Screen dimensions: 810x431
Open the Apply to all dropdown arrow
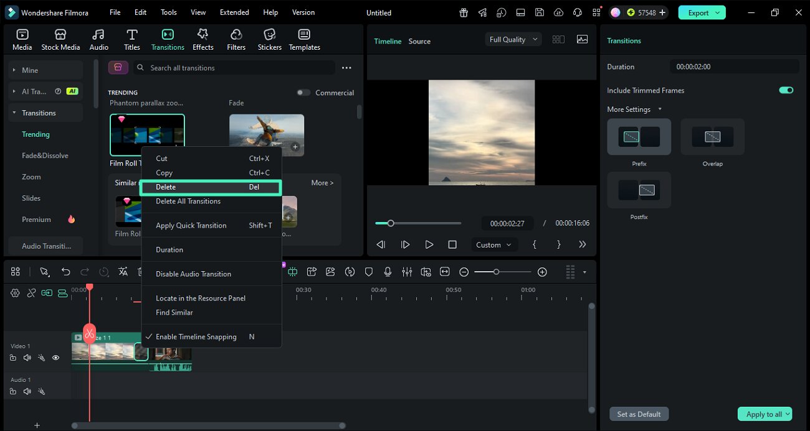788,414
